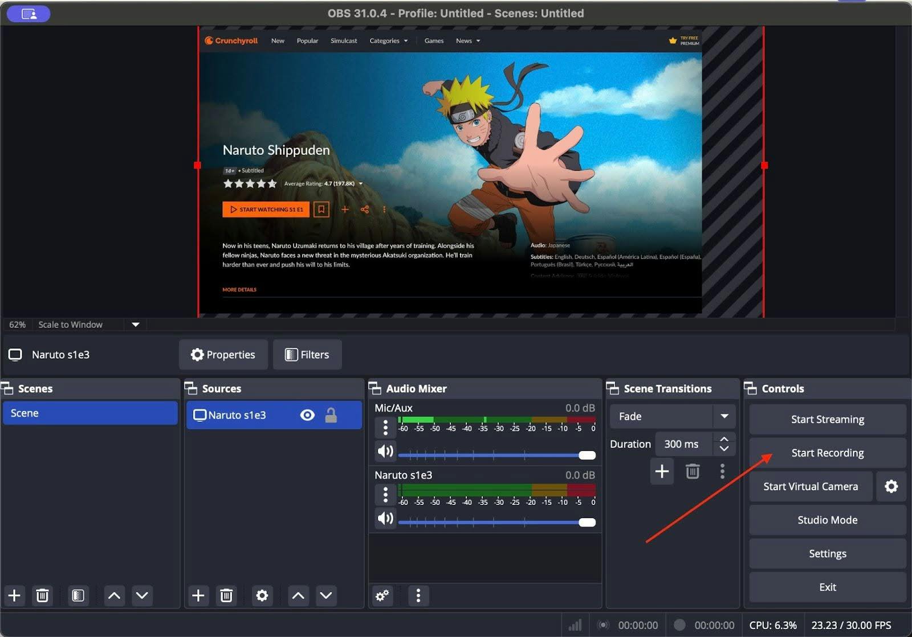This screenshot has height=637, width=912.
Task: Delete selected source with trash icon
Action: (226, 595)
